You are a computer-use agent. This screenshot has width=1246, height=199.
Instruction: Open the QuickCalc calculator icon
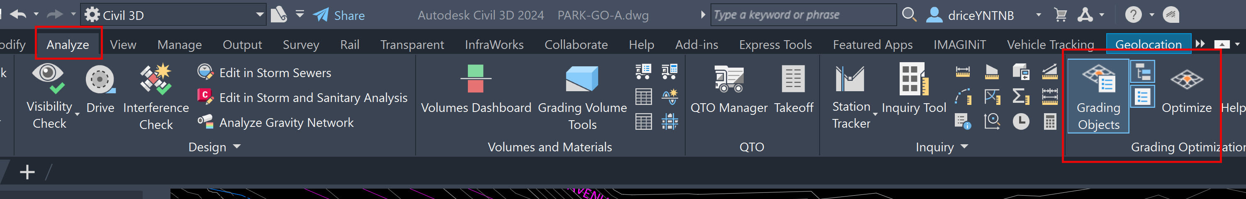point(1050,122)
